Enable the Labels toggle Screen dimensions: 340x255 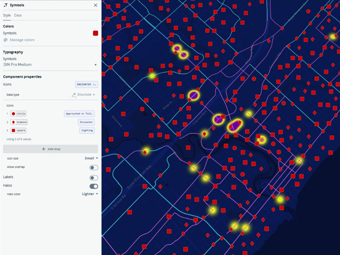click(94, 177)
